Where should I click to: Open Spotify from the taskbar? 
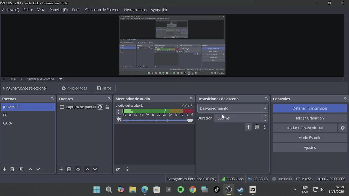(181, 189)
